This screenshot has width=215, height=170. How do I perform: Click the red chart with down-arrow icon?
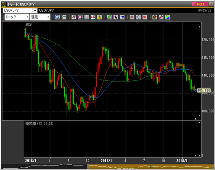pyautogui.click(x=73, y=17)
